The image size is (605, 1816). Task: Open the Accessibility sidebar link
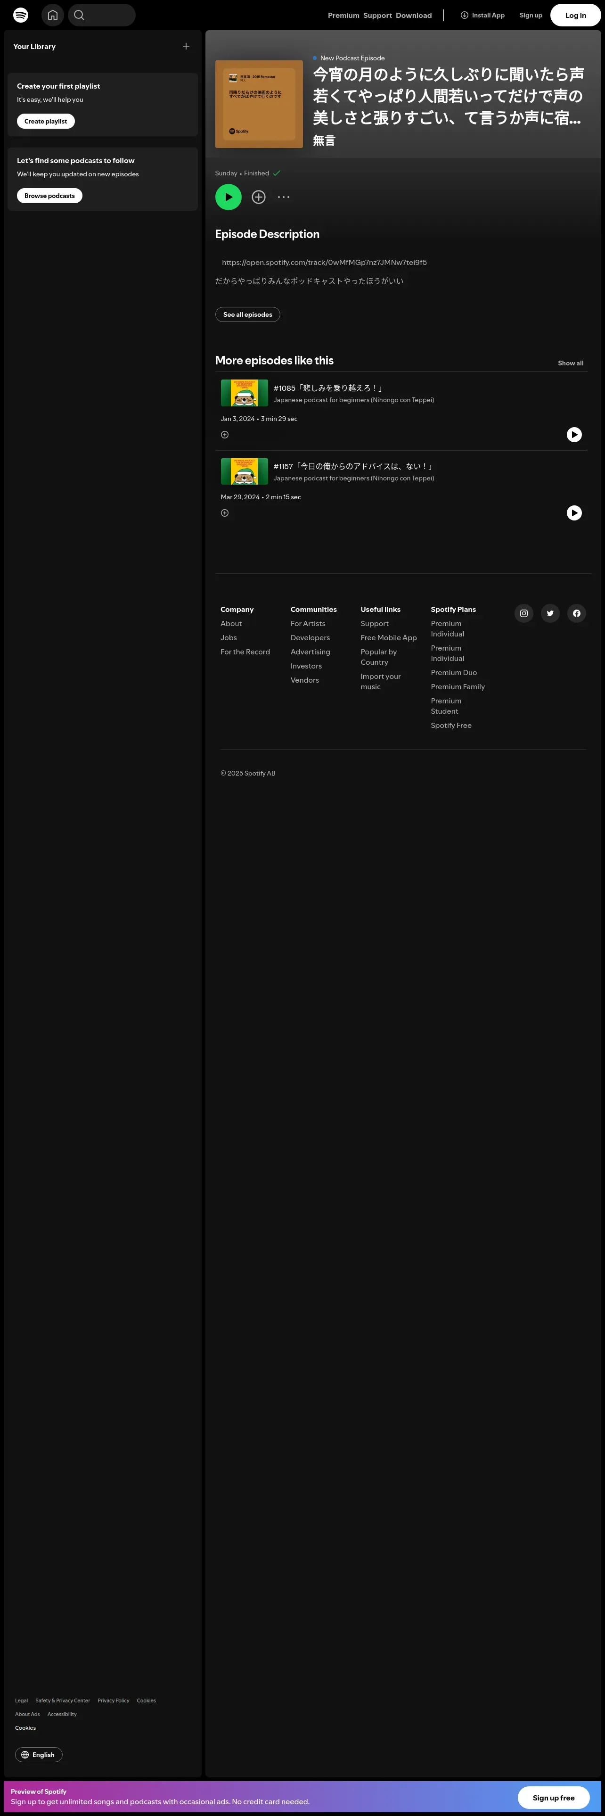(62, 1714)
